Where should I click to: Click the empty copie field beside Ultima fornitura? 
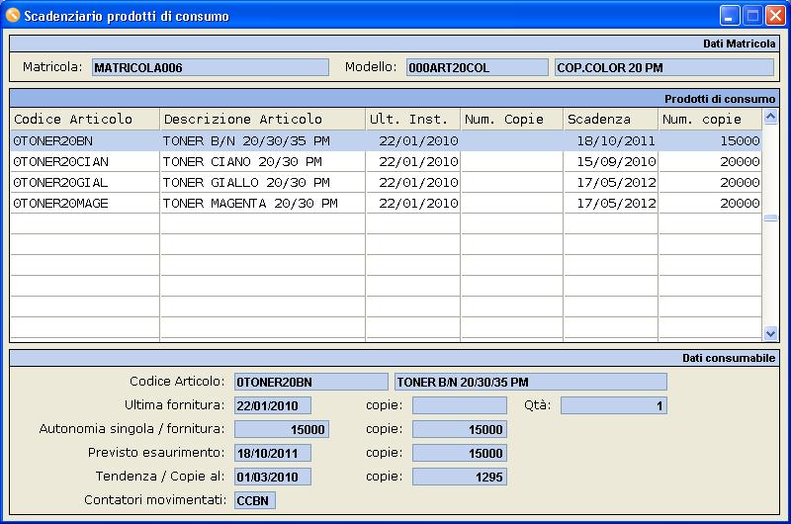(x=460, y=405)
